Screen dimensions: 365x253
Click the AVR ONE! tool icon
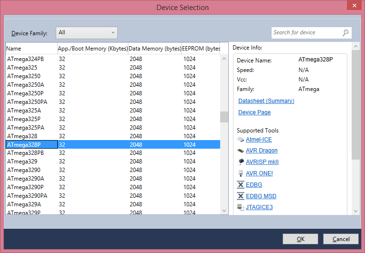(x=241, y=173)
